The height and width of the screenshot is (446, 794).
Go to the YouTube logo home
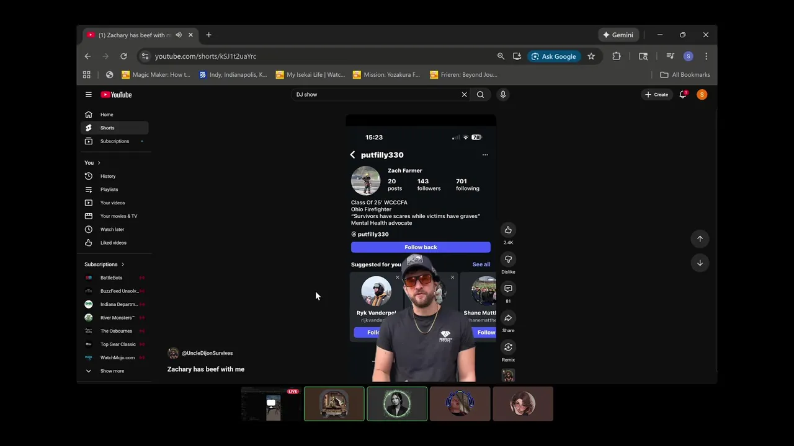tap(116, 95)
